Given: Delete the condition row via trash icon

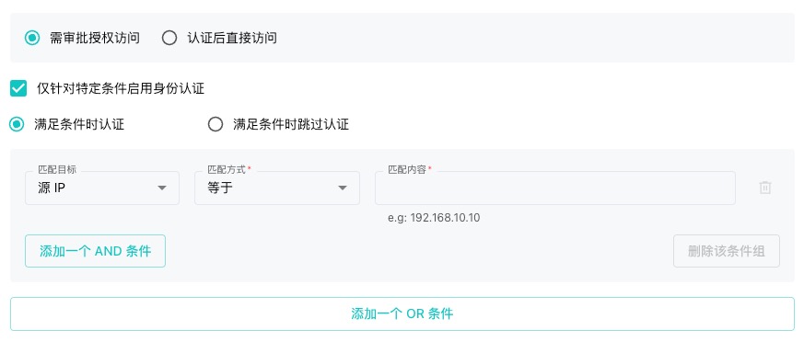Looking at the screenshot, I should point(765,188).
